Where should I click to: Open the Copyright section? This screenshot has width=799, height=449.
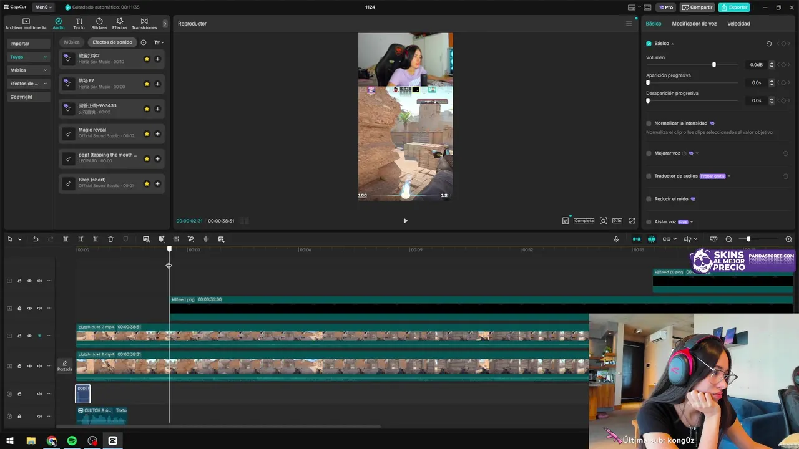point(29,97)
